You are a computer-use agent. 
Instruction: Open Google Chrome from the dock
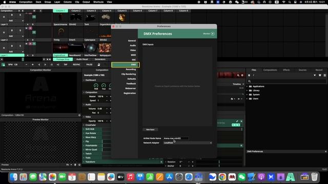222,177
